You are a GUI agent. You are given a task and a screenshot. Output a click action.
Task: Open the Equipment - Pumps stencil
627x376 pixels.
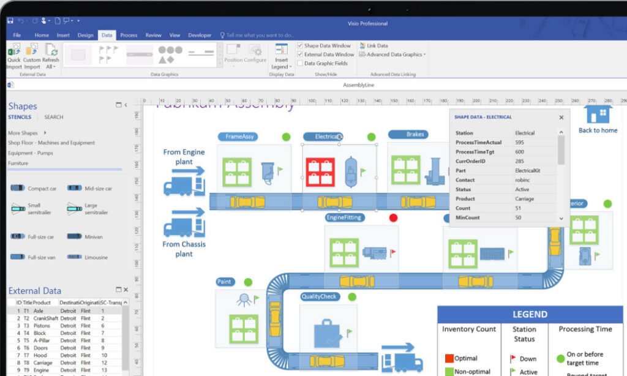click(x=31, y=153)
